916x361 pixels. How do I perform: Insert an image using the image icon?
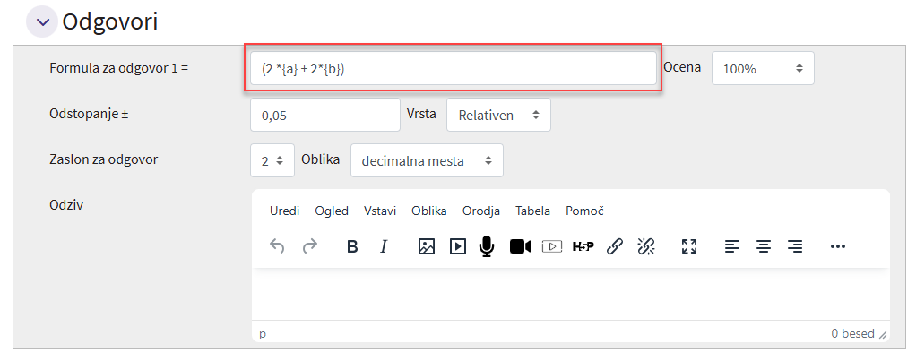click(427, 246)
